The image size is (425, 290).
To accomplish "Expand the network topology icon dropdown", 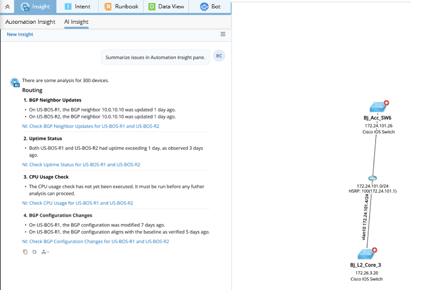I will 45,252.
